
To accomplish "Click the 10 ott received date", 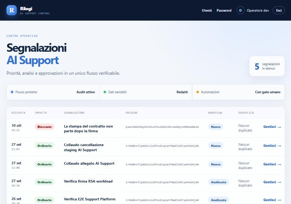I will point(16,126).
